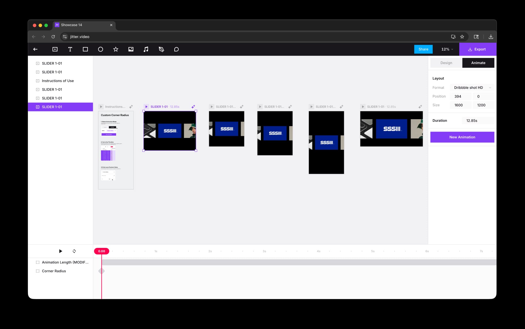Select the Pen drawing tool
This screenshot has height=329, width=525.
[x=161, y=49]
